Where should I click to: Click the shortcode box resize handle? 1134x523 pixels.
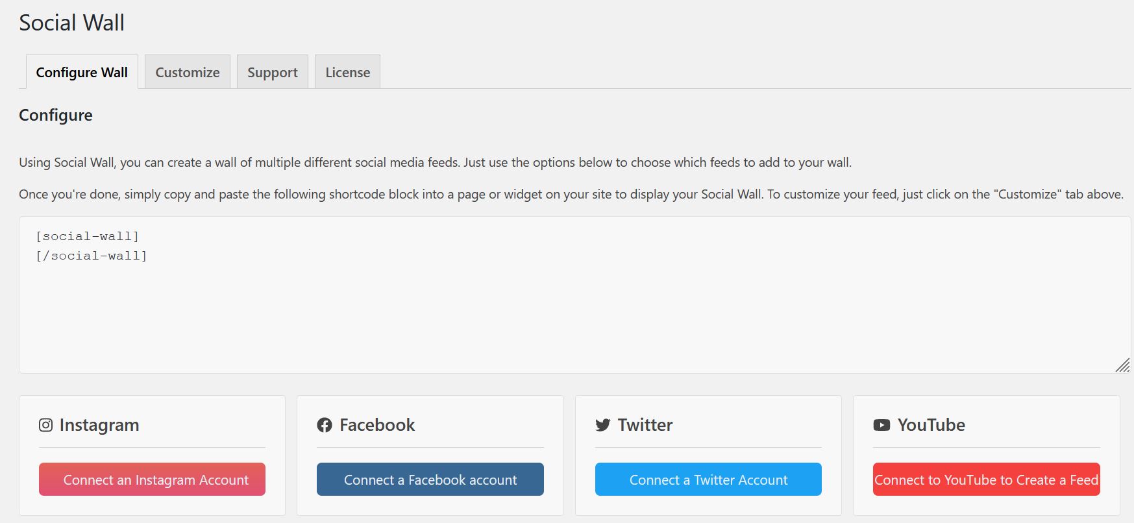(x=1122, y=365)
